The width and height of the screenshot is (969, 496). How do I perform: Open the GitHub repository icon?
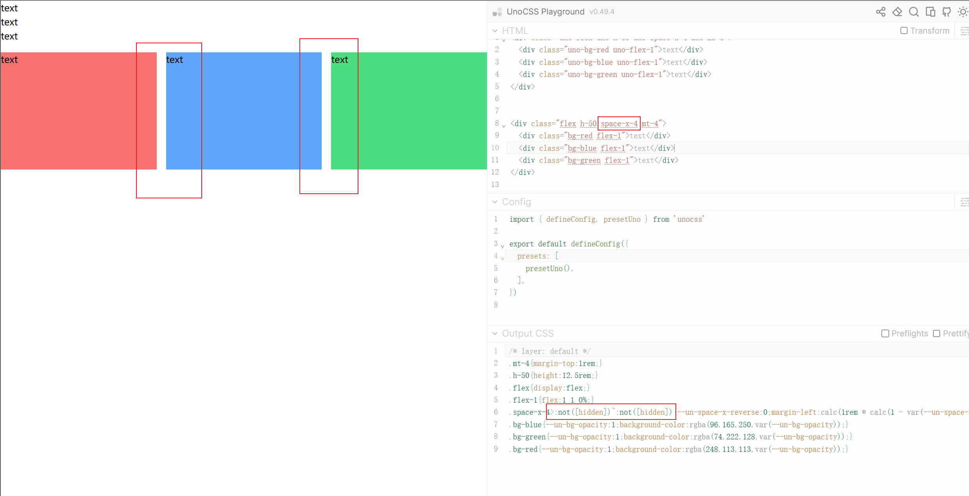point(947,12)
